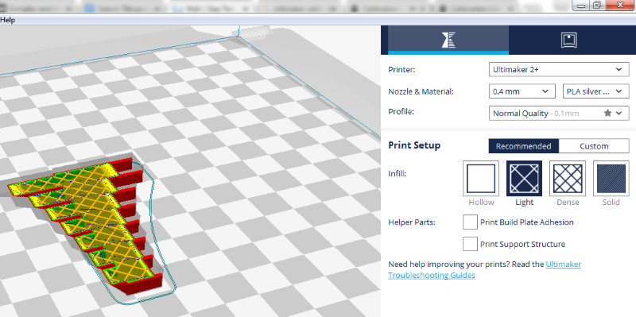Image resolution: width=636 pixels, height=317 pixels.
Task: Close the application window
Action: coord(621,5)
